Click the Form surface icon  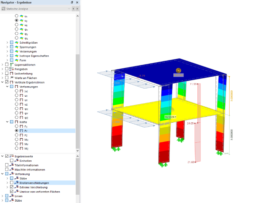pyautogui.click(x=17, y=60)
